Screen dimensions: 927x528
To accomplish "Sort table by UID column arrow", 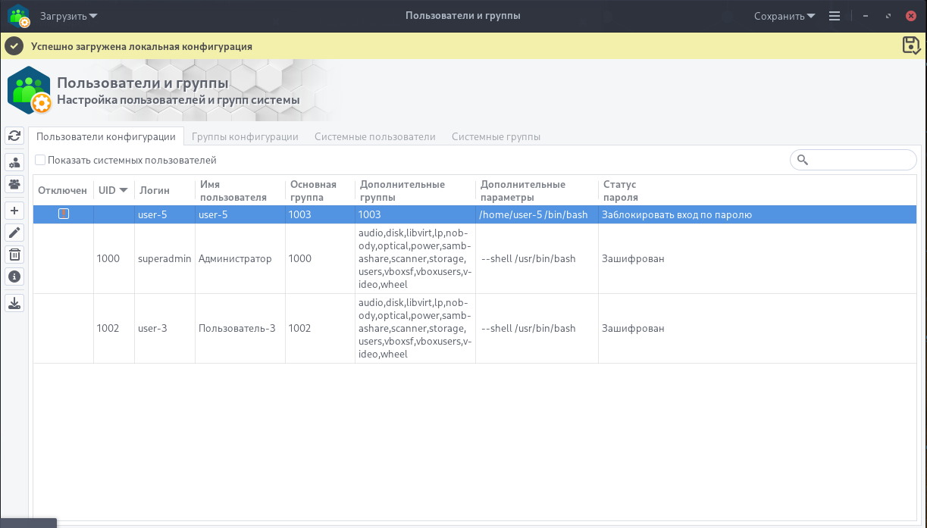I will click(x=124, y=190).
